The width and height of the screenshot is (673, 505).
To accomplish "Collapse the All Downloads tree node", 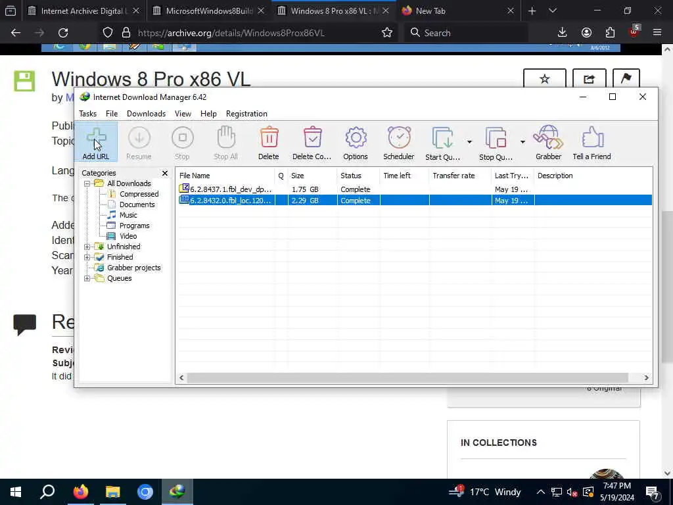I will [87, 184].
